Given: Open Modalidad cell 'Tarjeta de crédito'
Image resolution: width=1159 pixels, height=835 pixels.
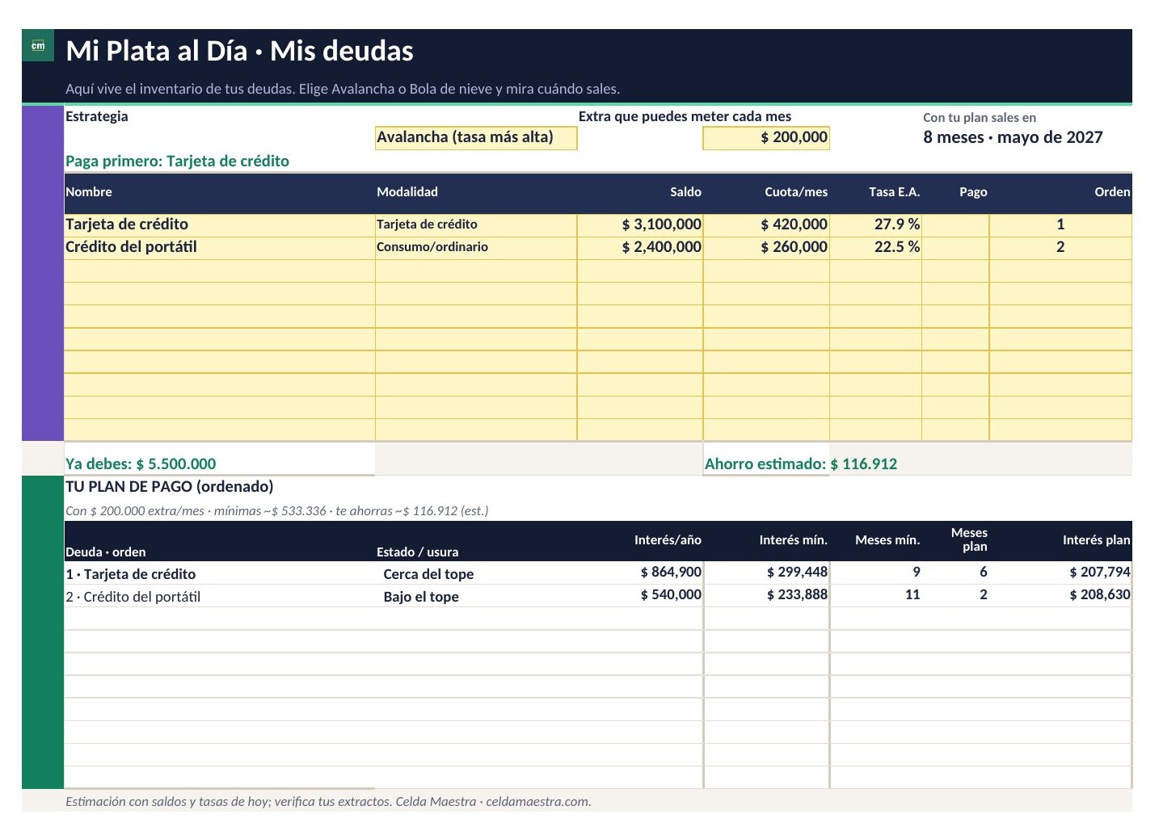Looking at the screenshot, I should [476, 224].
